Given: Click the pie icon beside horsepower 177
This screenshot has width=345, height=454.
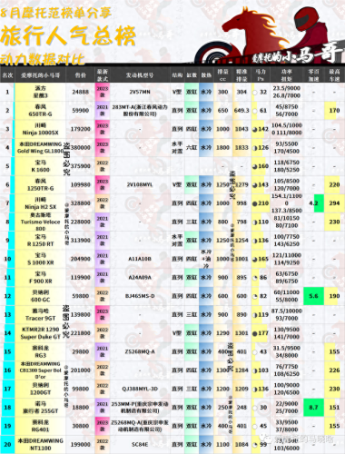Looking at the screenshot, I should (255, 333).
